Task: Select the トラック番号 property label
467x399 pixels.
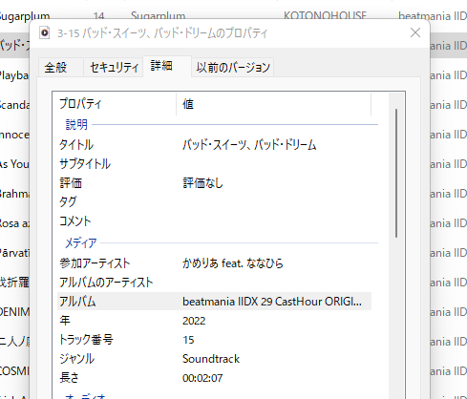Action: click(86, 340)
